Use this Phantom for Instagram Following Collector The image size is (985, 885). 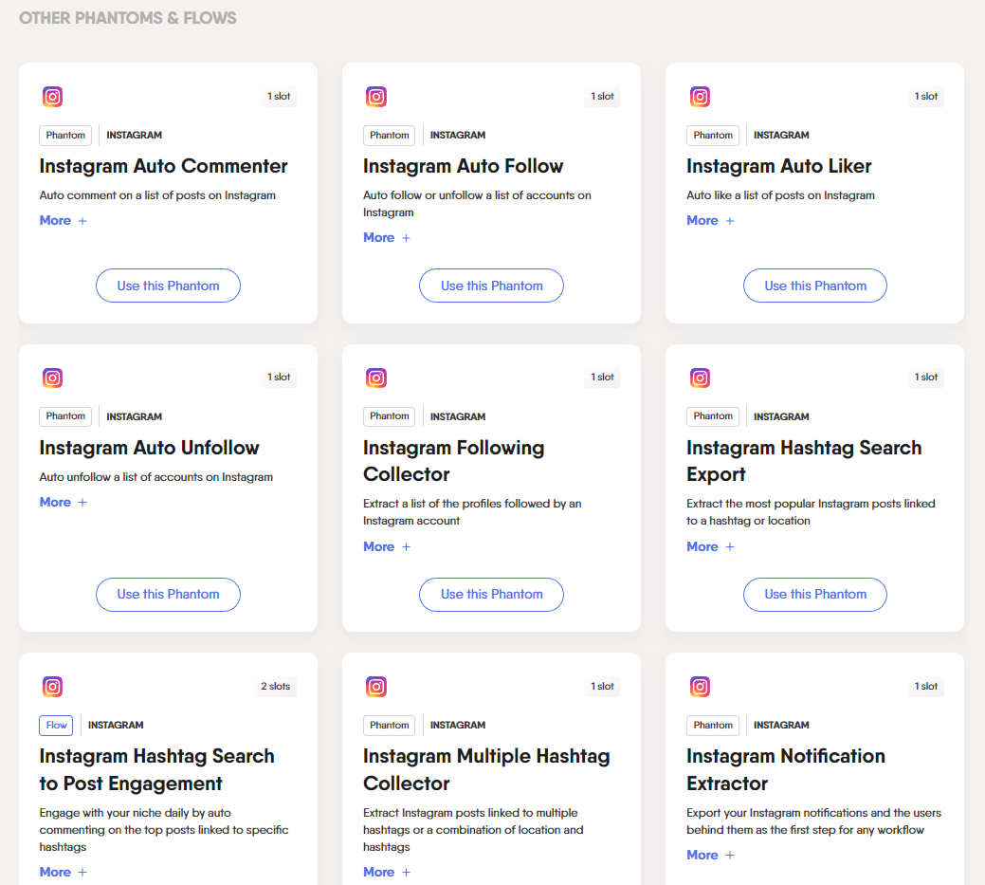(x=491, y=595)
